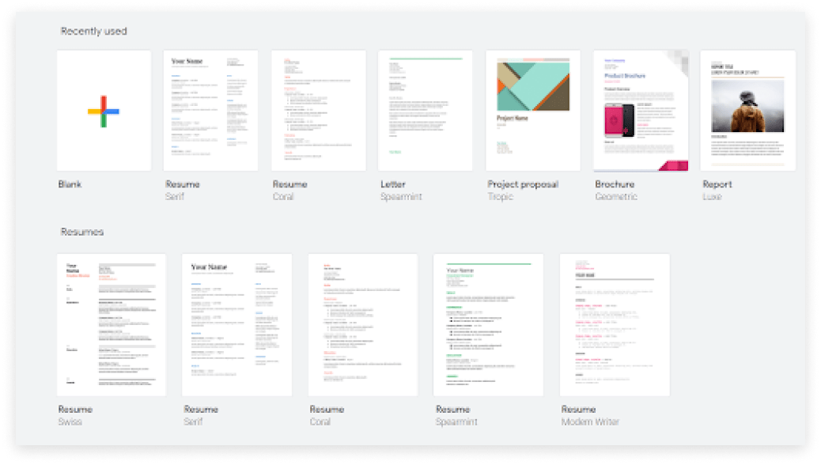Click the "Project proposal" title text
This screenshot has height=465, width=821.
click(x=523, y=184)
